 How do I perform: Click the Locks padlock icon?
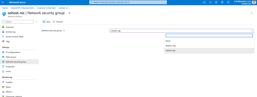(3, 71)
